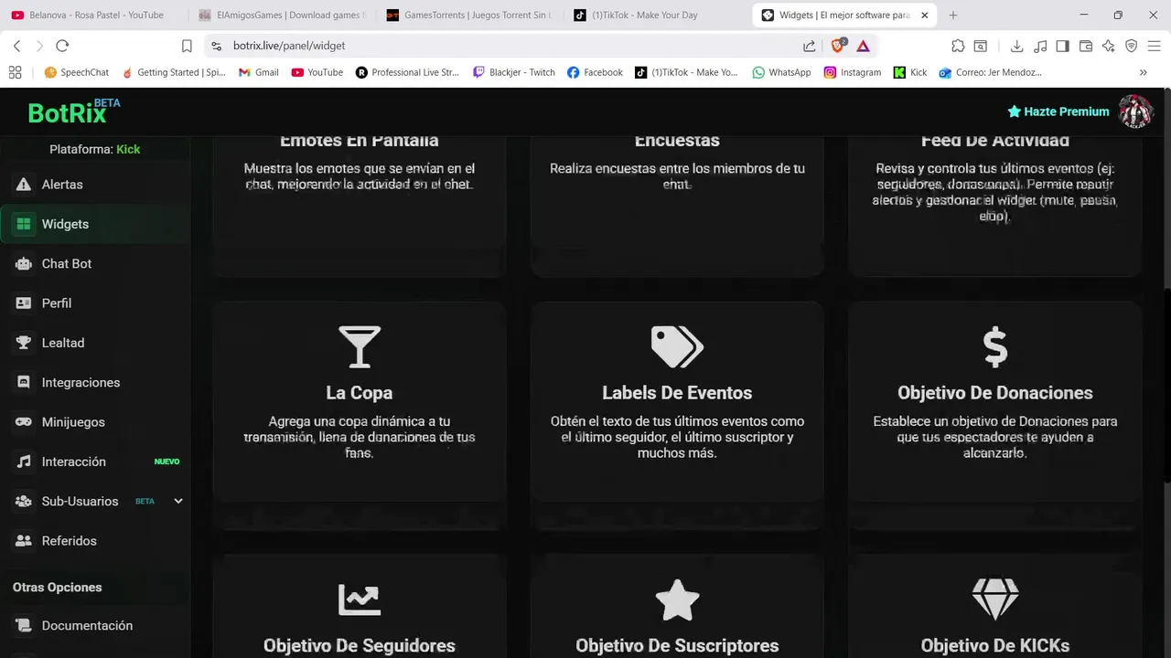Screen dimensions: 1171x658
Task: Open the Alertas warning icon in sidebar
Action: pyautogui.click(x=24, y=185)
